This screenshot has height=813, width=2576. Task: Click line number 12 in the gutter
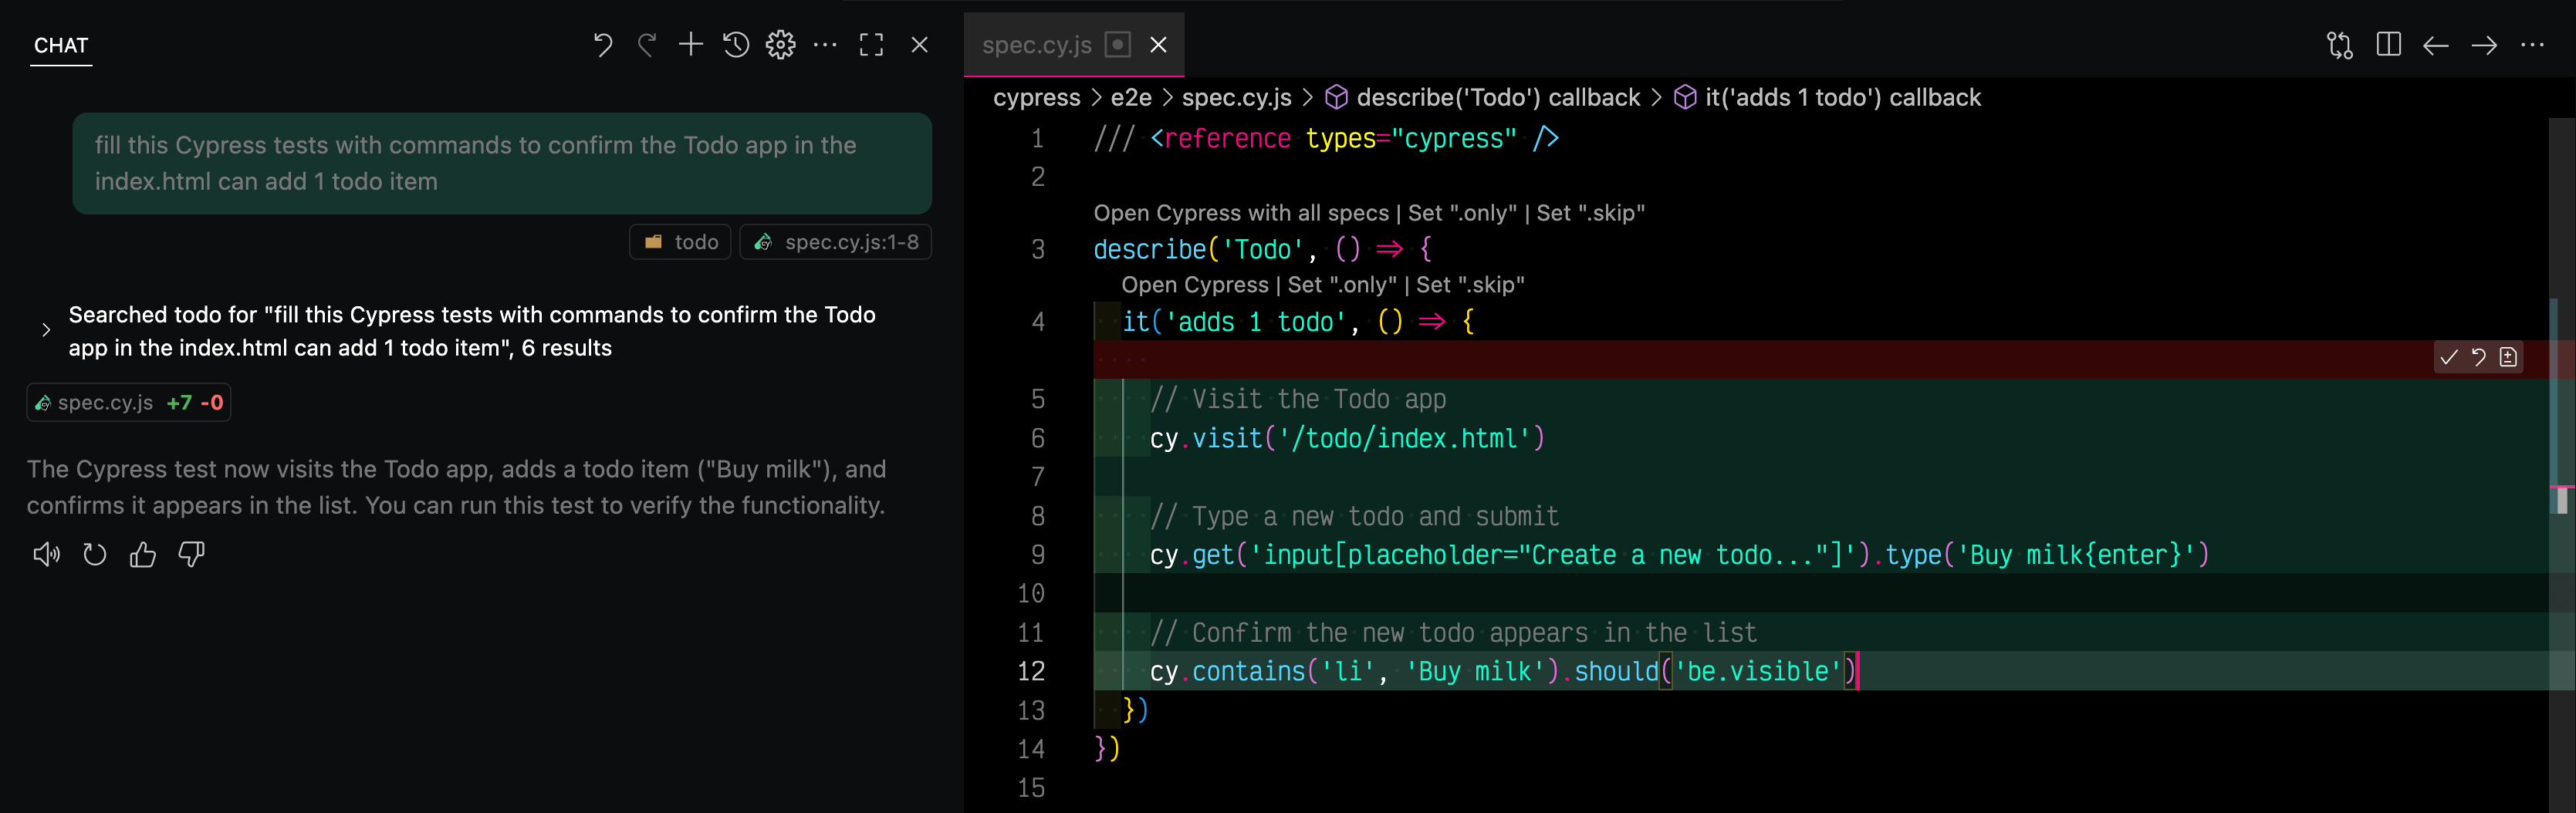pos(1030,671)
